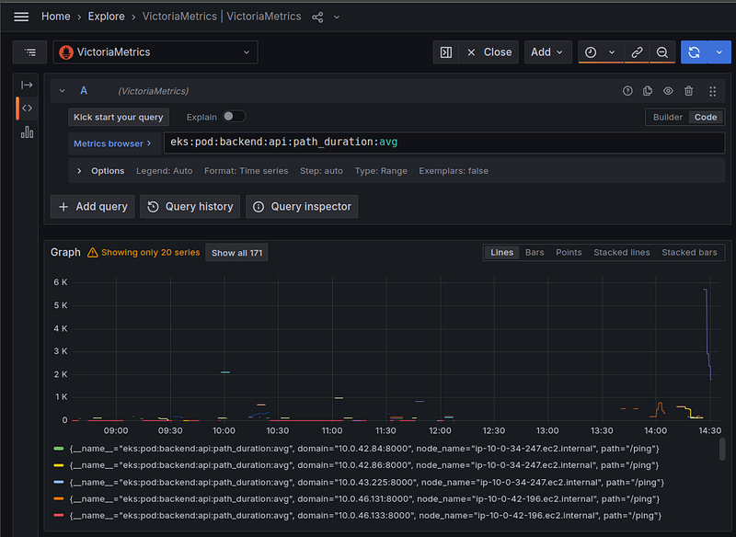Switch graph style to Points
The width and height of the screenshot is (736, 537).
click(569, 252)
